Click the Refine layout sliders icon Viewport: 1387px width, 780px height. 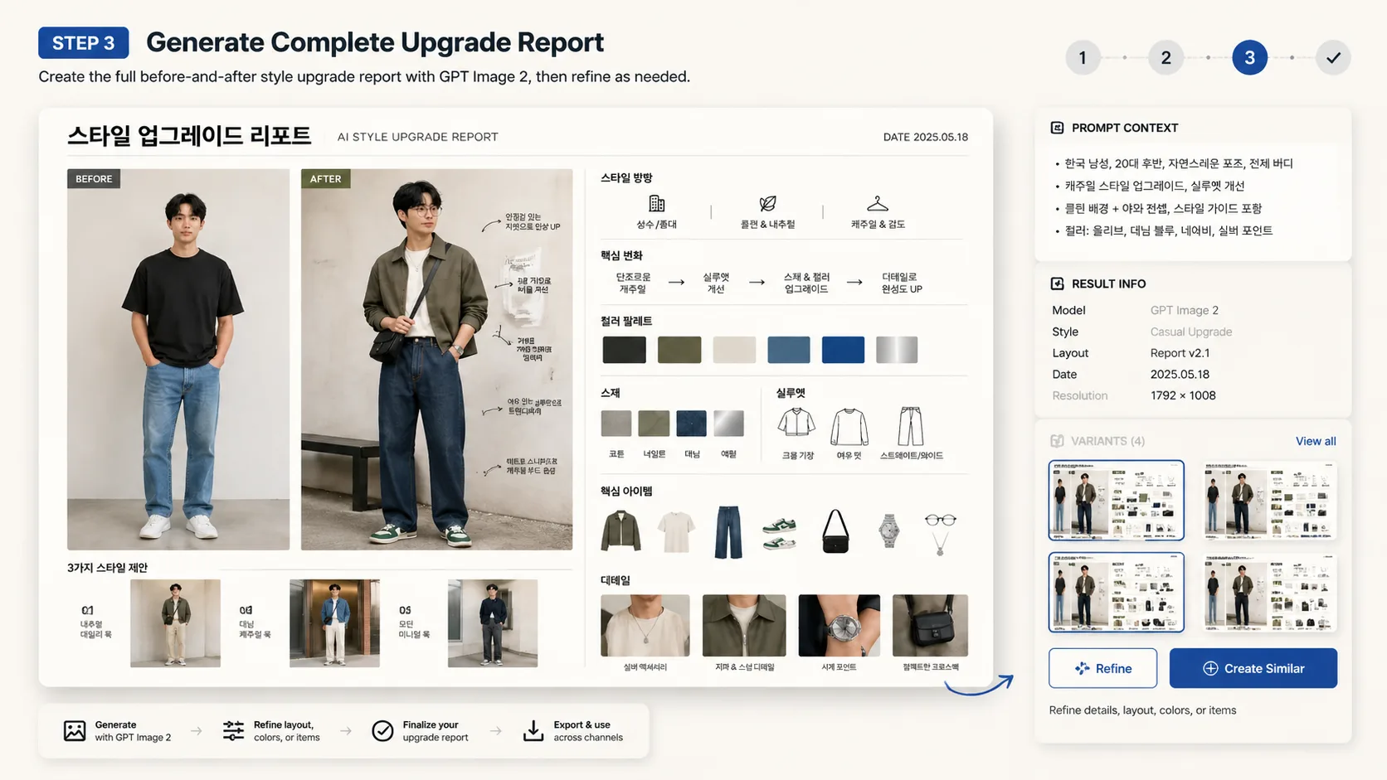coord(232,730)
